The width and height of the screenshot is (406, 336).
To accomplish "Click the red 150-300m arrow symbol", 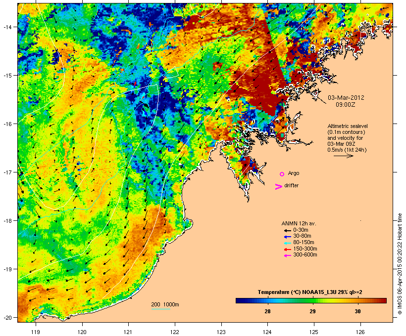I will (x=287, y=249).
